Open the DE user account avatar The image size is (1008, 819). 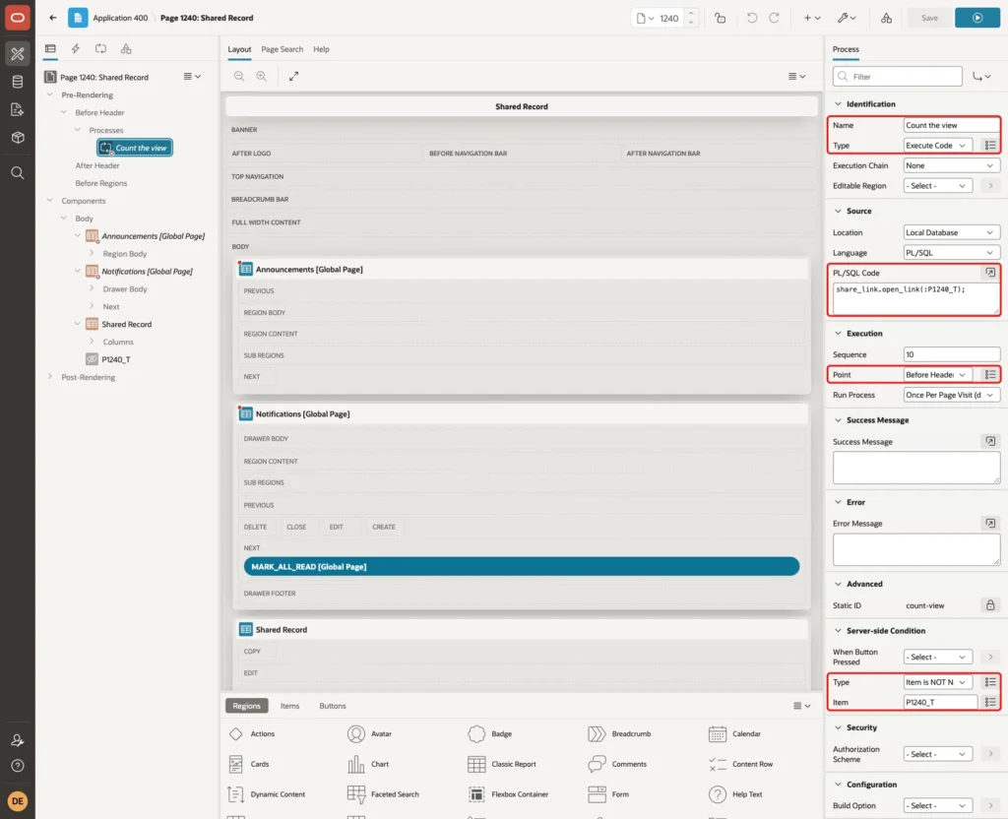coord(18,801)
